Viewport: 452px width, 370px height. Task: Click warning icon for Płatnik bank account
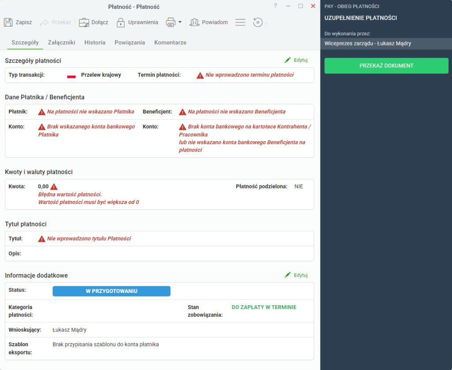[42, 127]
